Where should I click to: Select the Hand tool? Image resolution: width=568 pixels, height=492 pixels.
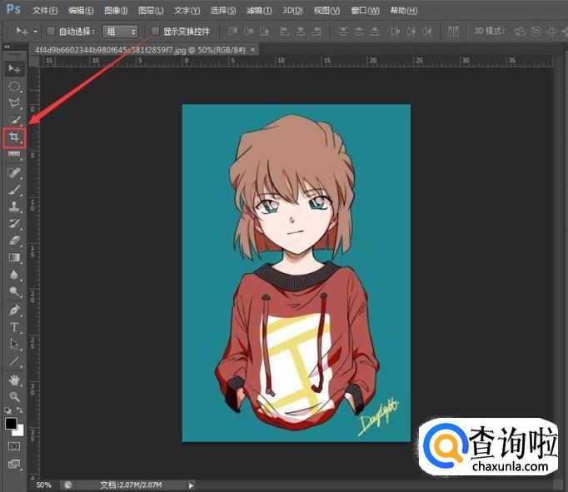[x=14, y=380]
